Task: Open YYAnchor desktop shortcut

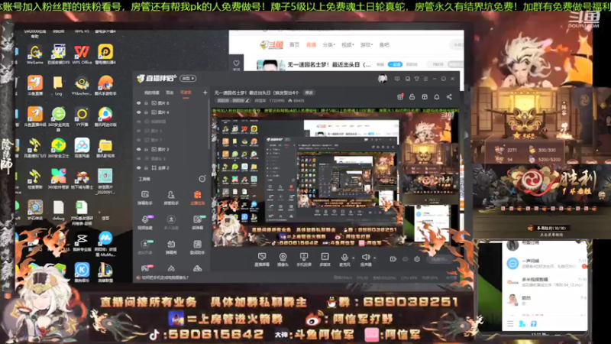Action: (82, 86)
